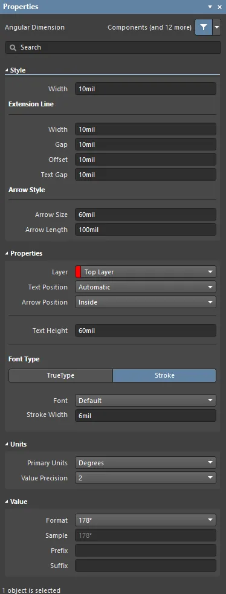Edit the Text Height field

tap(146, 331)
